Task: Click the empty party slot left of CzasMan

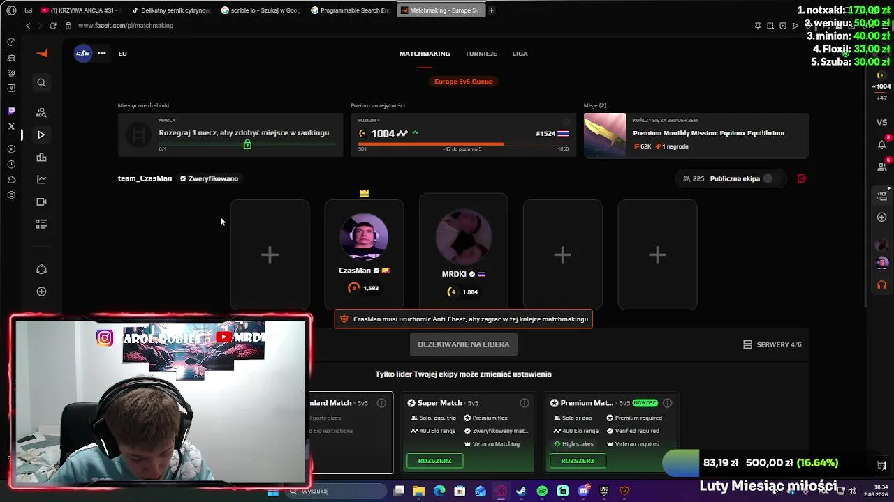Action: (x=270, y=254)
